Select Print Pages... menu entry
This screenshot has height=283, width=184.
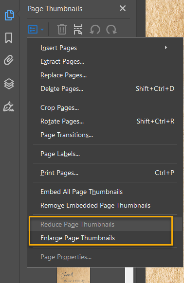(105, 173)
